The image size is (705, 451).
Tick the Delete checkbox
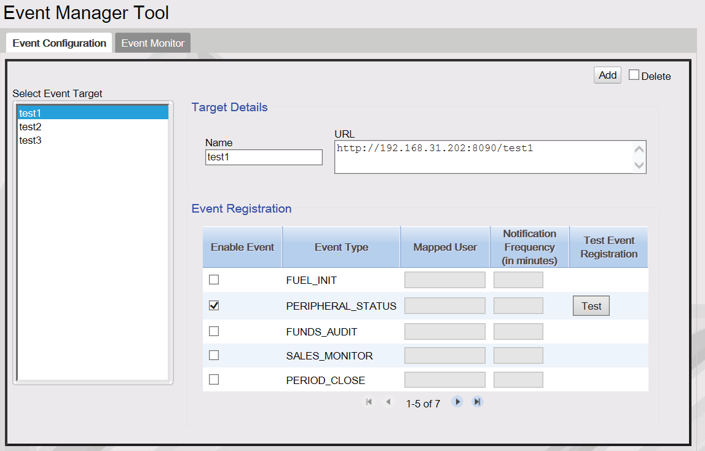(x=634, y=74)
